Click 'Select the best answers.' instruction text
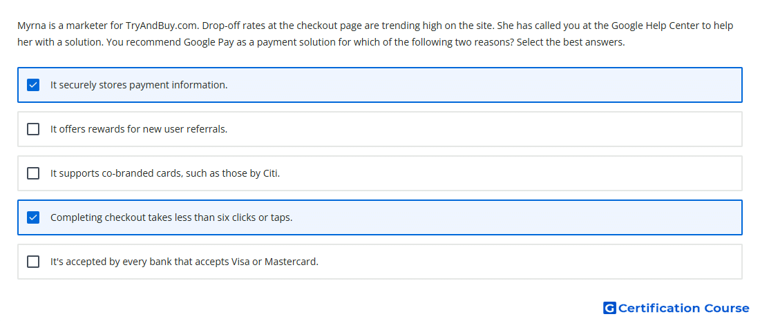Screen dimensions: 760x321 [x=571, y=42]
